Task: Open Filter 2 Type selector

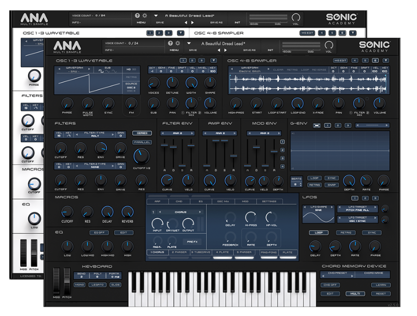Action: [x=95, y=166]
